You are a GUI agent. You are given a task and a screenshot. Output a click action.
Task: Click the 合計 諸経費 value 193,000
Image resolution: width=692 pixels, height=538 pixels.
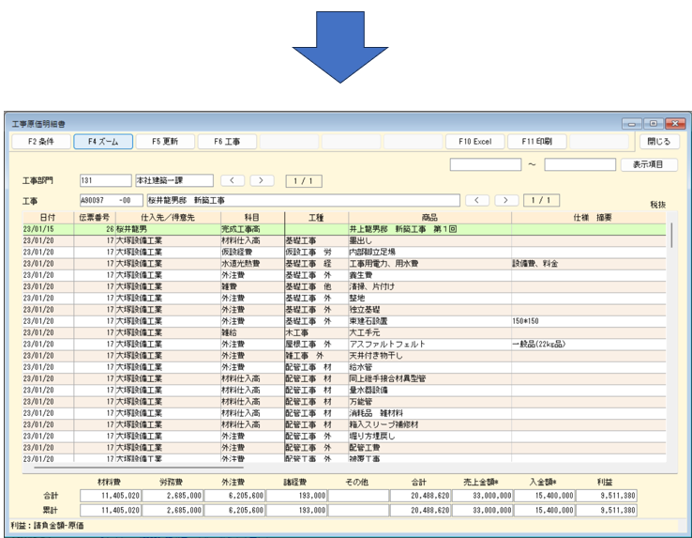point(296,496)
